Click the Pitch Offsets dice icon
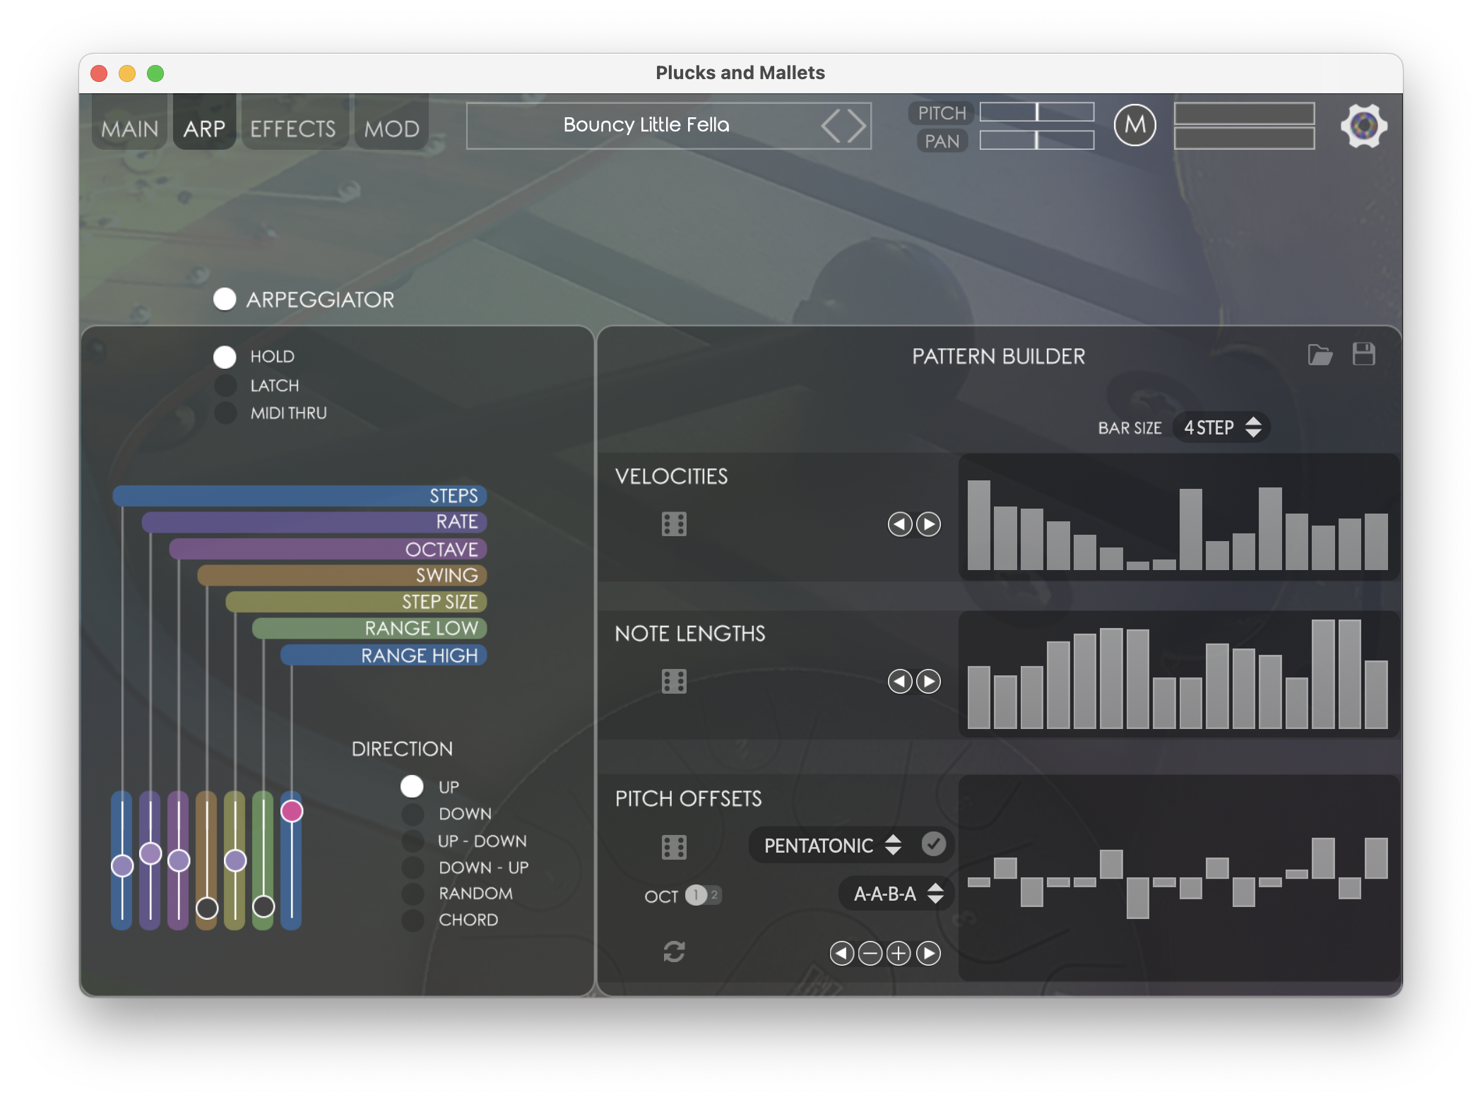The image size is (1482, 1102). click(674, 847)
